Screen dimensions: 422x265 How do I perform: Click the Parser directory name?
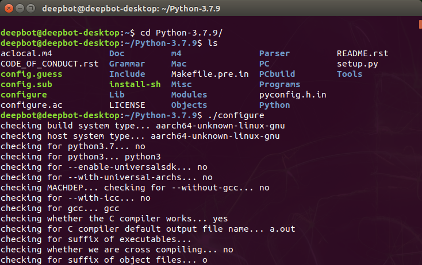pyautogui.click(x=274, y=53)
